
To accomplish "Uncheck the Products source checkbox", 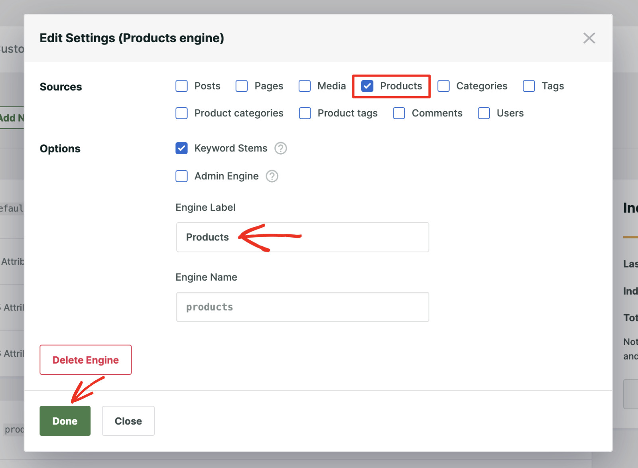I will 367,86.
